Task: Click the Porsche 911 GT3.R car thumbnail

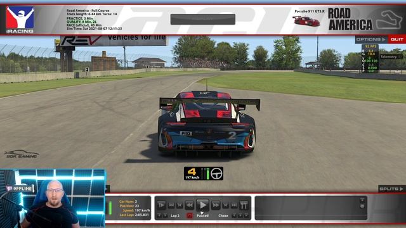Action: 306,21
